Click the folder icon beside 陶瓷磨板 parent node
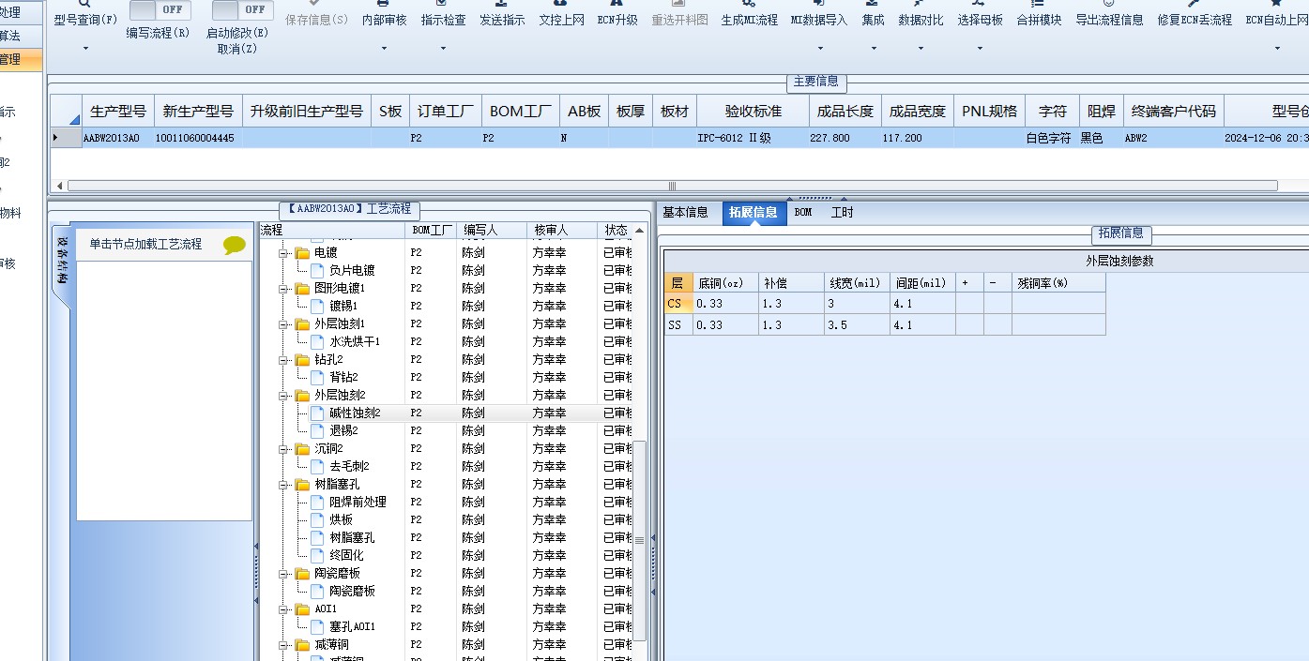Image resolution: width=1309 pixels, height=661 pixels. (302, 574)
